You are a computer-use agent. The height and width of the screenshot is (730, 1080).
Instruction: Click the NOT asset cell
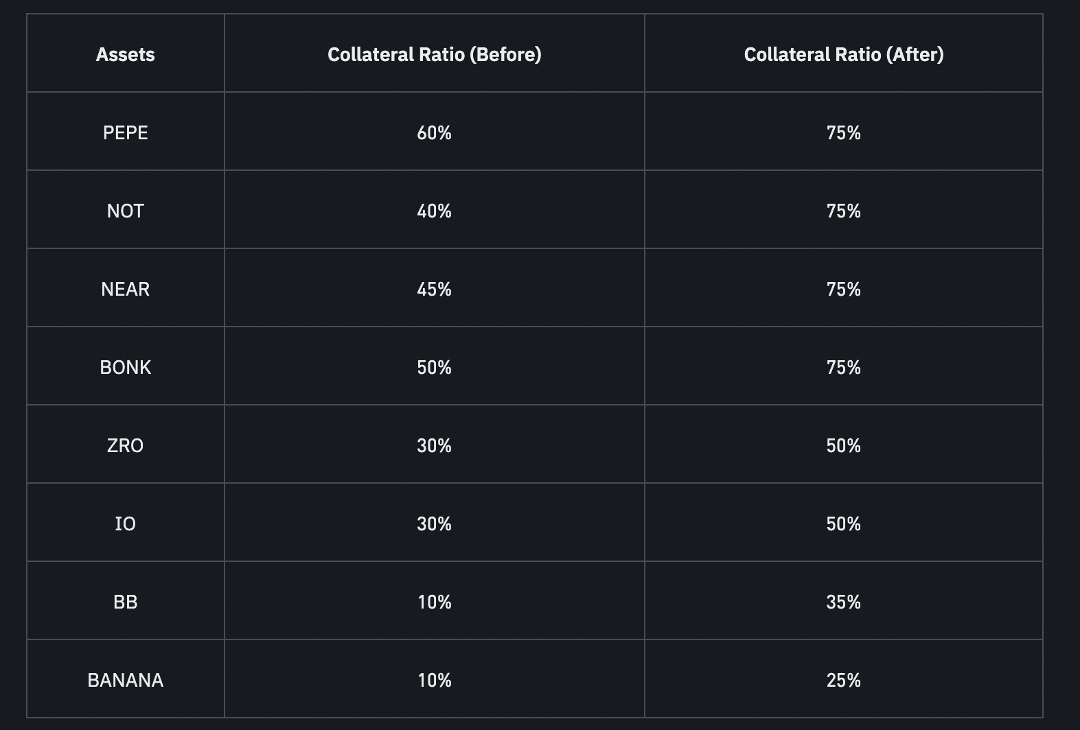(x=125, y=211)
